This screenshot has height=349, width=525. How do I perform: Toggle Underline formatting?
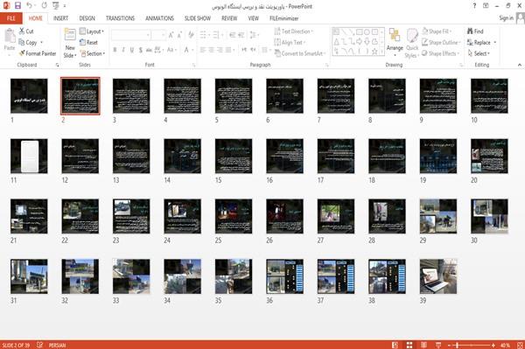132,50
